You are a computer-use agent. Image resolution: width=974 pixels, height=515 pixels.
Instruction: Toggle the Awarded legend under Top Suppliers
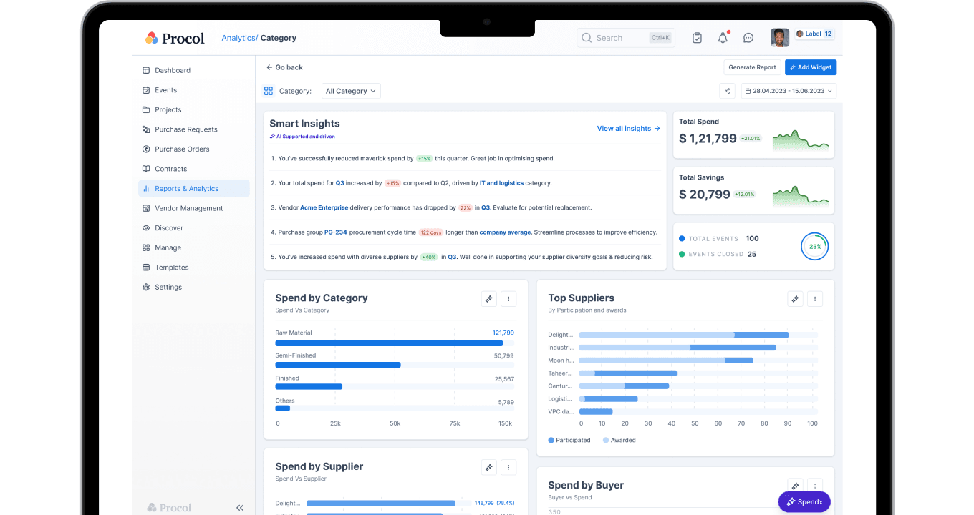click(617, 440)
